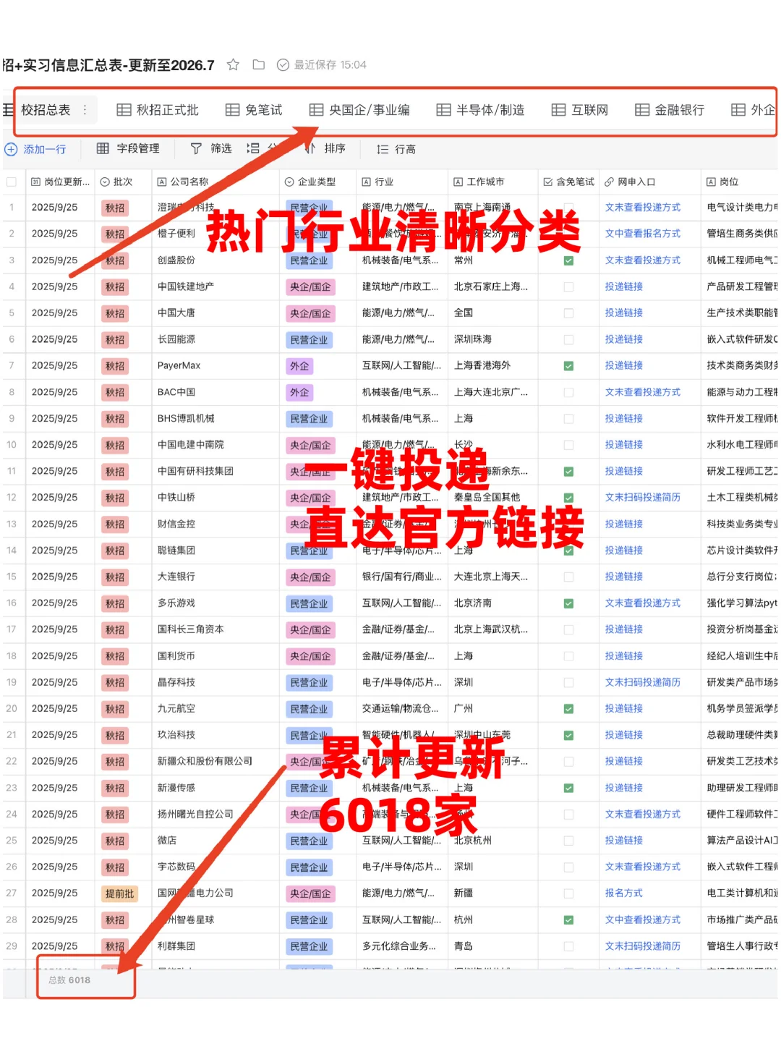The height and width of the screenshot is (1041, 781).
Task: Select the 提前批 tag in row 27
Action: click(119, 893)
